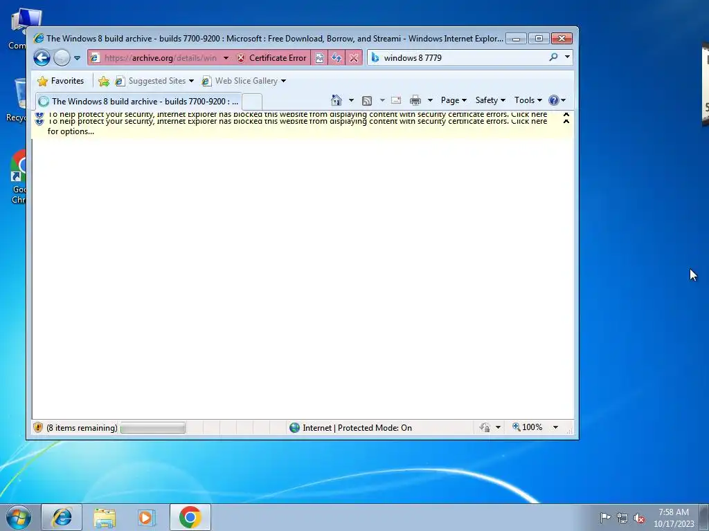Open the Safety menu

click(x=490, y=100)
